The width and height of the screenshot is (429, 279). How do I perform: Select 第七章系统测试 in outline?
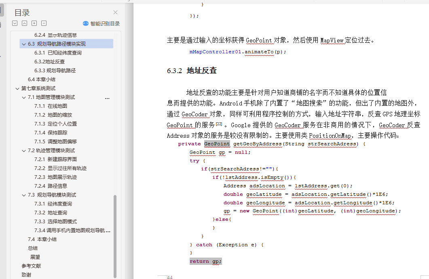[x=38, y=88]
